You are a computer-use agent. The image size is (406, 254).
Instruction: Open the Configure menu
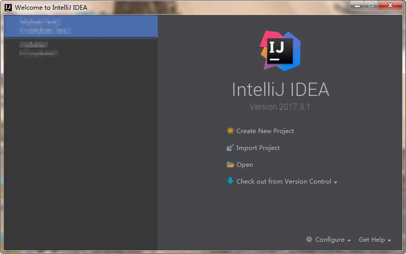pyautogui.click(x=330, y=240)
